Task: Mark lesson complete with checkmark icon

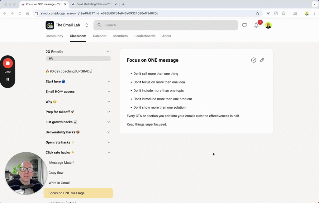Action: (254, 60)
